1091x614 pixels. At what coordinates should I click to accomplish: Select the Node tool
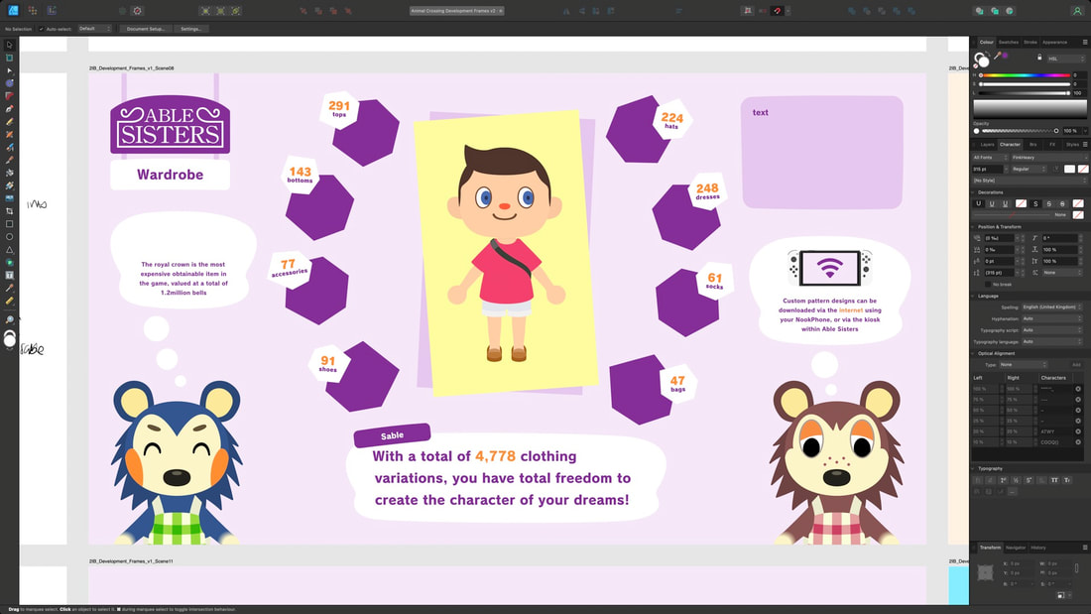pos(9,70)
